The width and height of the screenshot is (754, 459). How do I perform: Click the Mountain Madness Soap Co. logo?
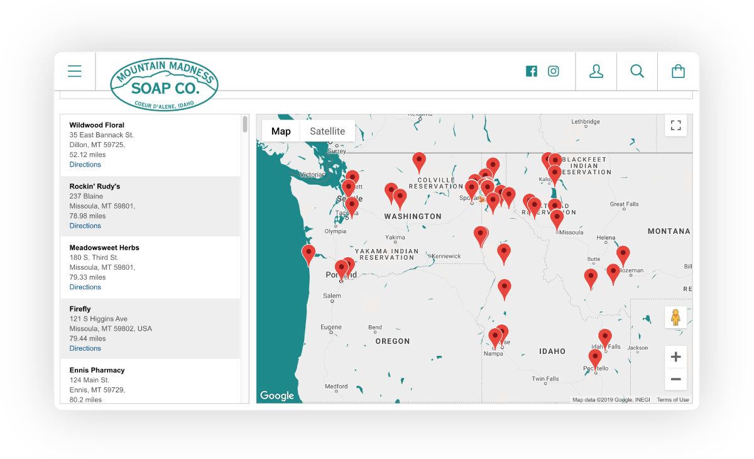click(x=164, y=85)
